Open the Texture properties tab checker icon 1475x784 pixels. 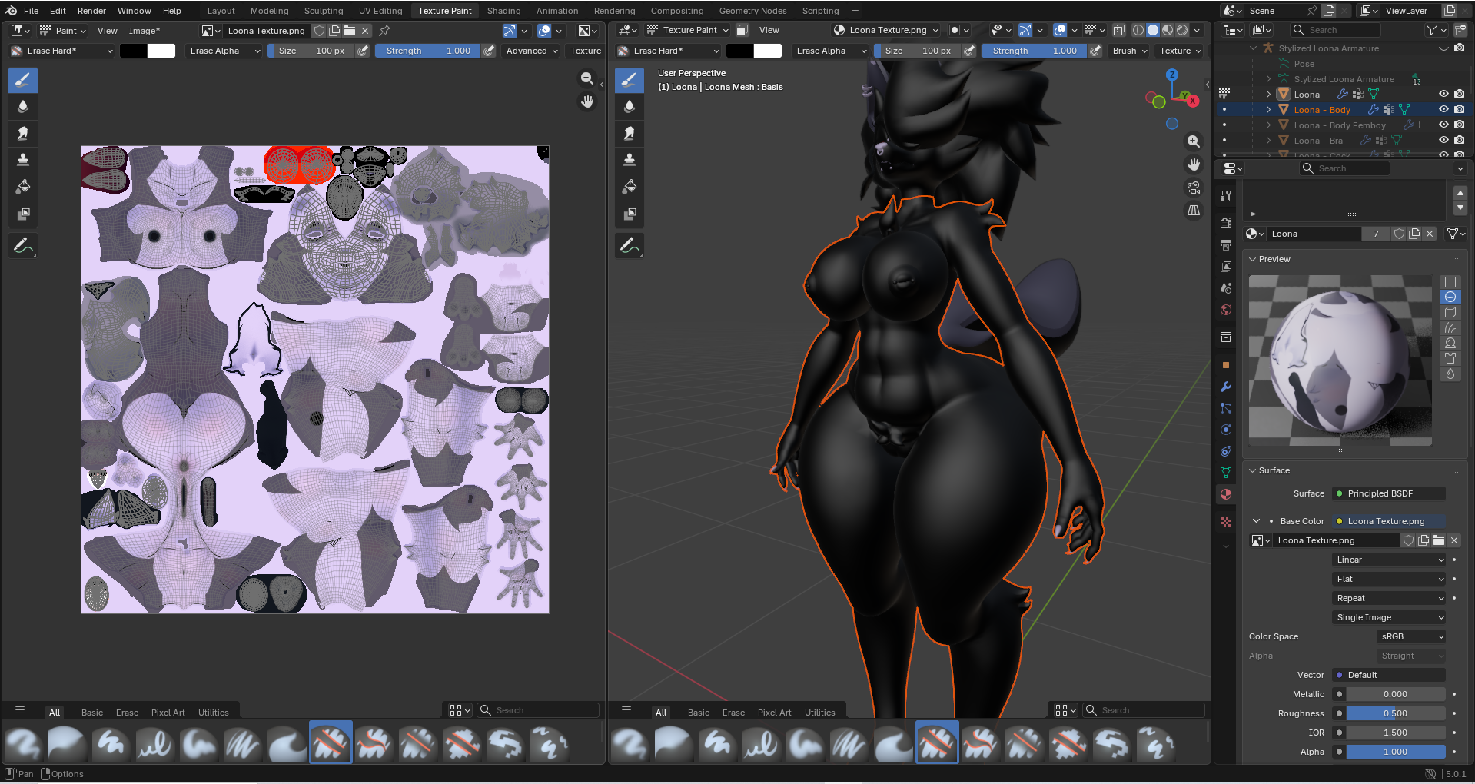pyautogui.click(x=1226, y=522)
